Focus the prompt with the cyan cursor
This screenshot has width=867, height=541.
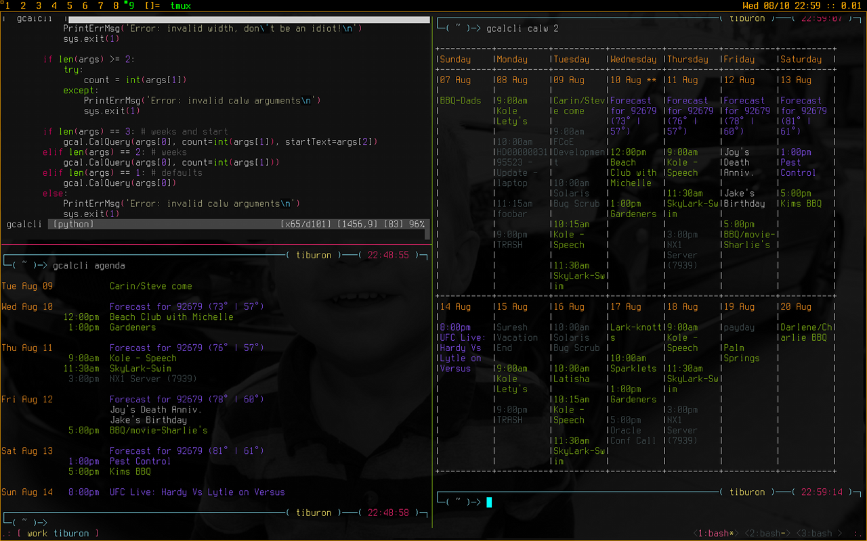click(x=488, y=502)
